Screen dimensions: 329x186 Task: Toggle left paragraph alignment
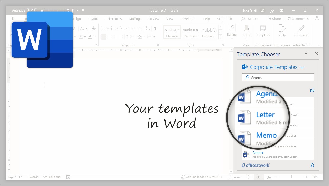(x=103, y=37)
